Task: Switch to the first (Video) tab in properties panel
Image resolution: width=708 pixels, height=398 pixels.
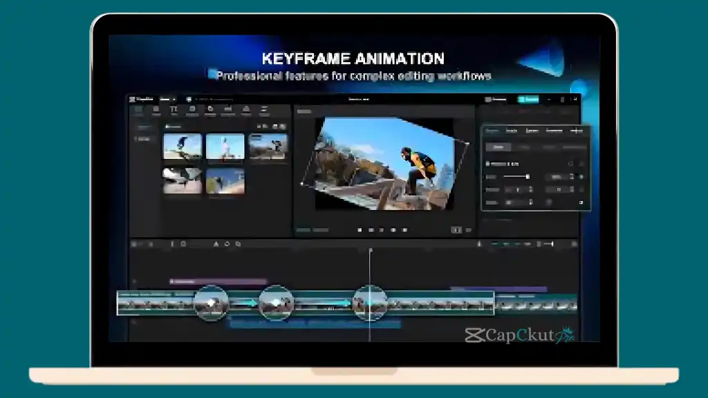Action: point(492,131)
